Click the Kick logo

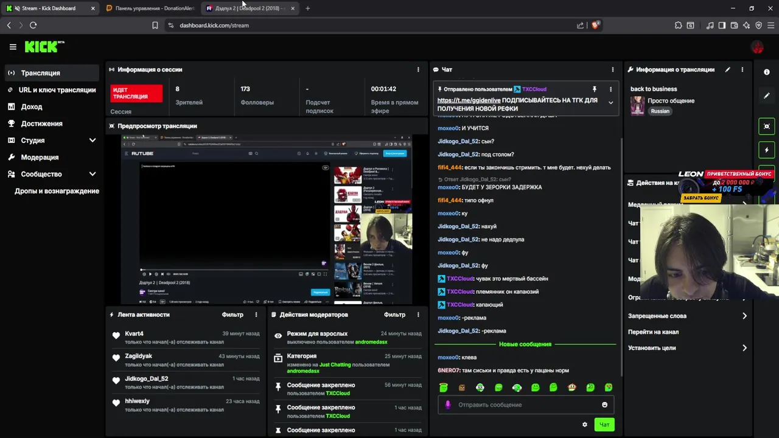(44, 47)
